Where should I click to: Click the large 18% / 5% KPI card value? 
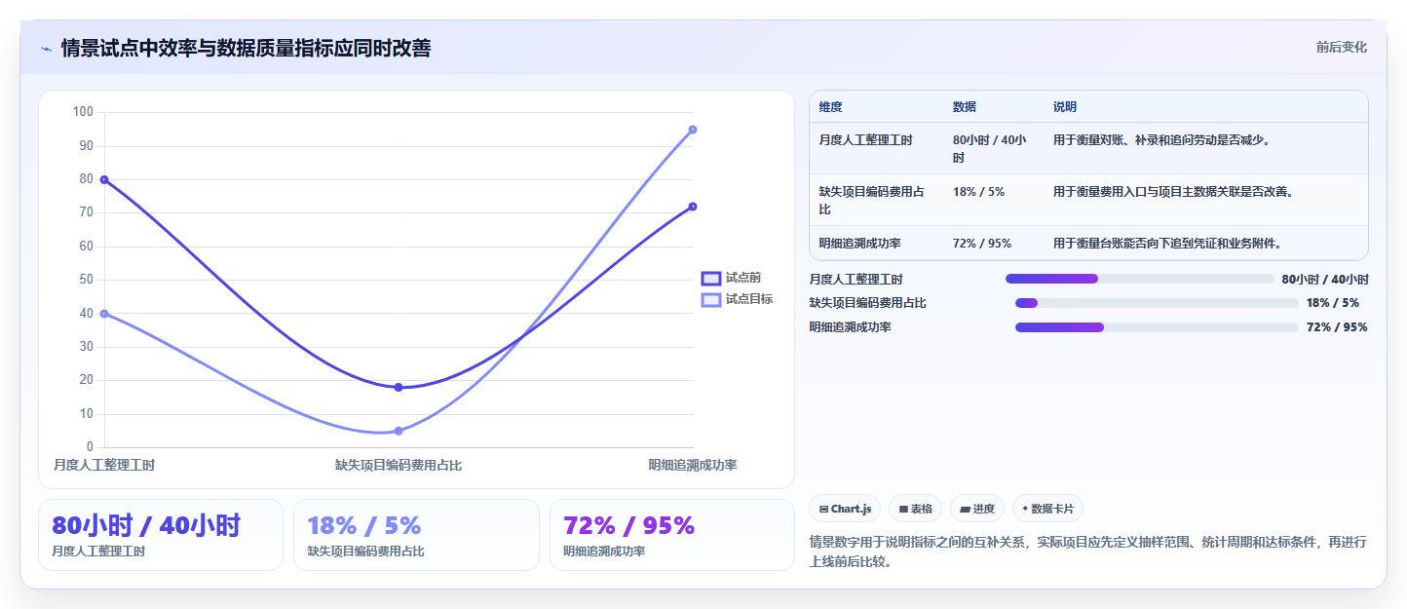tap(364, 525)
